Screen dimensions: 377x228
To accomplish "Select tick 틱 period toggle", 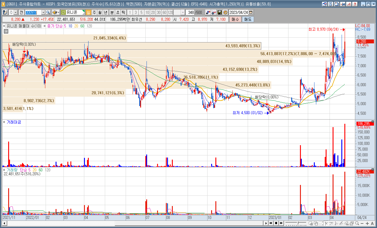I will [123, 12].
